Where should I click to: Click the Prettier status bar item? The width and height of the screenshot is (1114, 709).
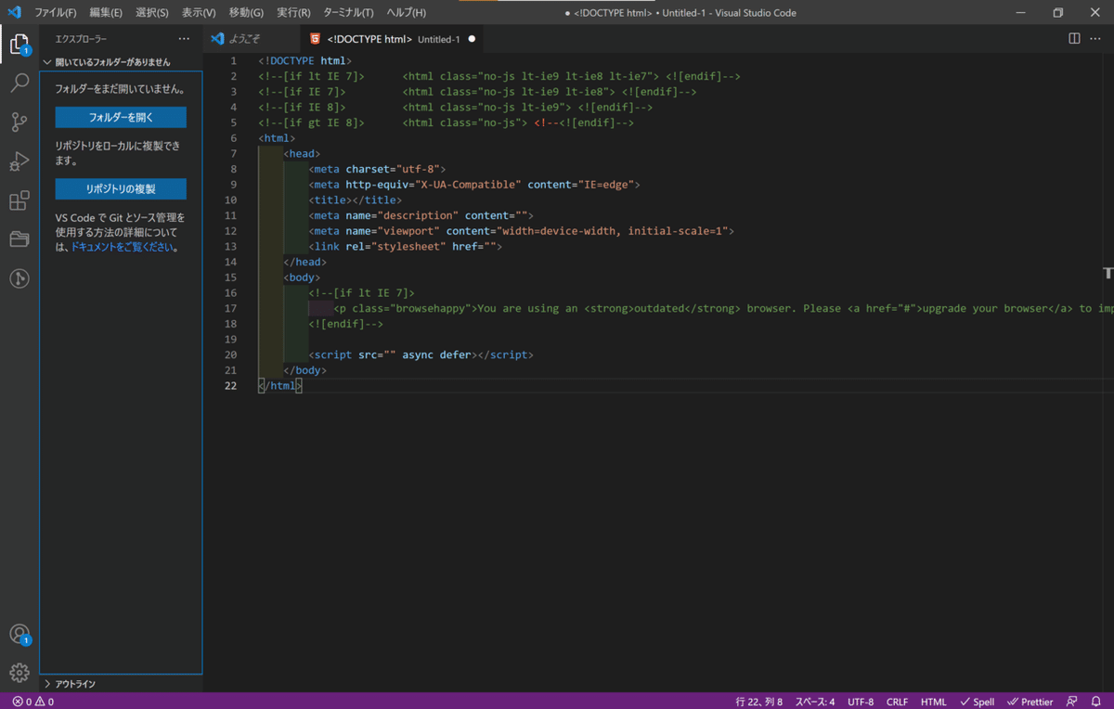[1030, 702]
